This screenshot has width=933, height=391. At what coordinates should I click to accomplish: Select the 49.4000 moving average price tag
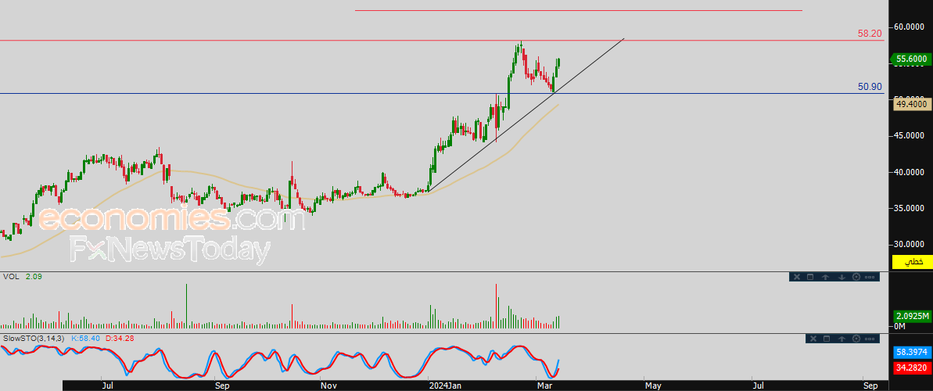tap(910, 103)
